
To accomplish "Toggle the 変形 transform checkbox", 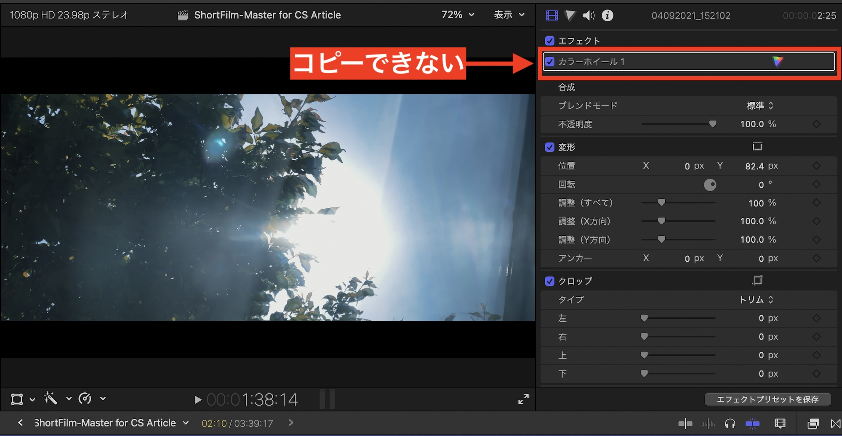I will pos(549,147).
